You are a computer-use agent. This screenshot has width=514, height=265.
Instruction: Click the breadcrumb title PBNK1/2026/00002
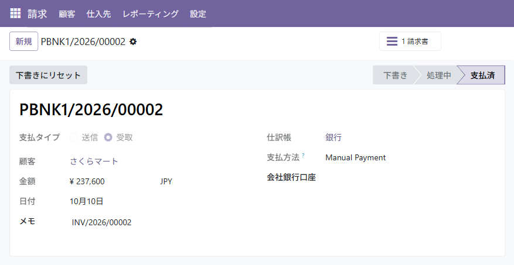click(83, 42)
